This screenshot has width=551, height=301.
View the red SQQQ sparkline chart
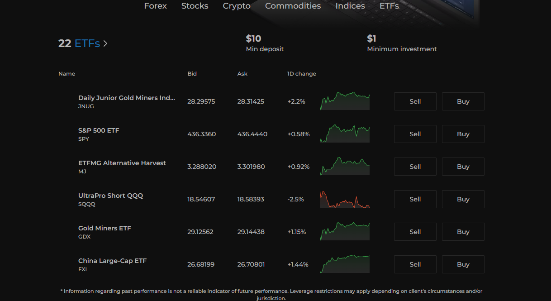[x=345, y=199]
